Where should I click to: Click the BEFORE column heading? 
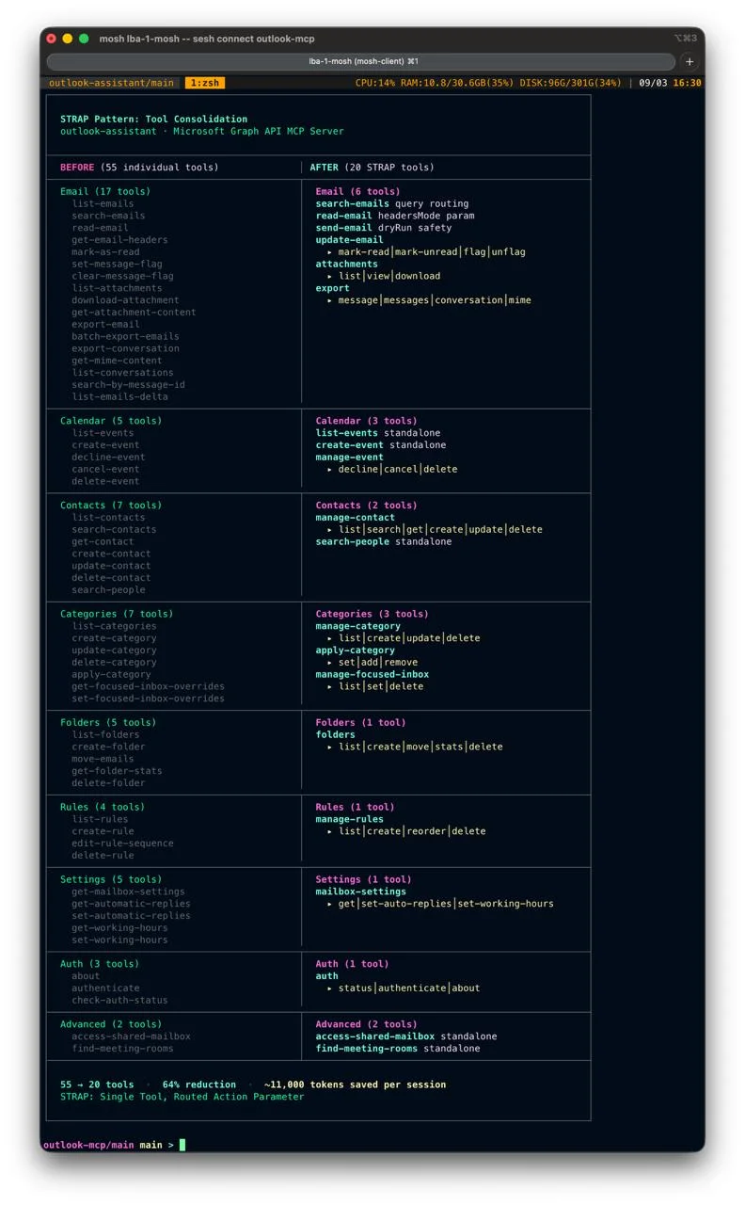[x=77, y=168]
